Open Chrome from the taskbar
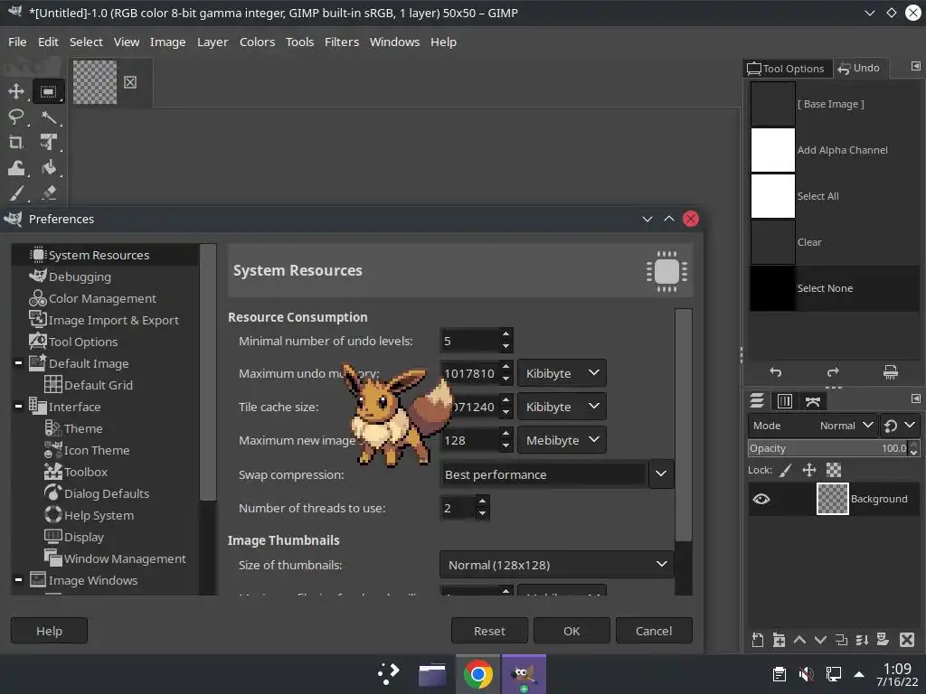Viewport: 926px width, 694px height. click(x=477, y=674)
